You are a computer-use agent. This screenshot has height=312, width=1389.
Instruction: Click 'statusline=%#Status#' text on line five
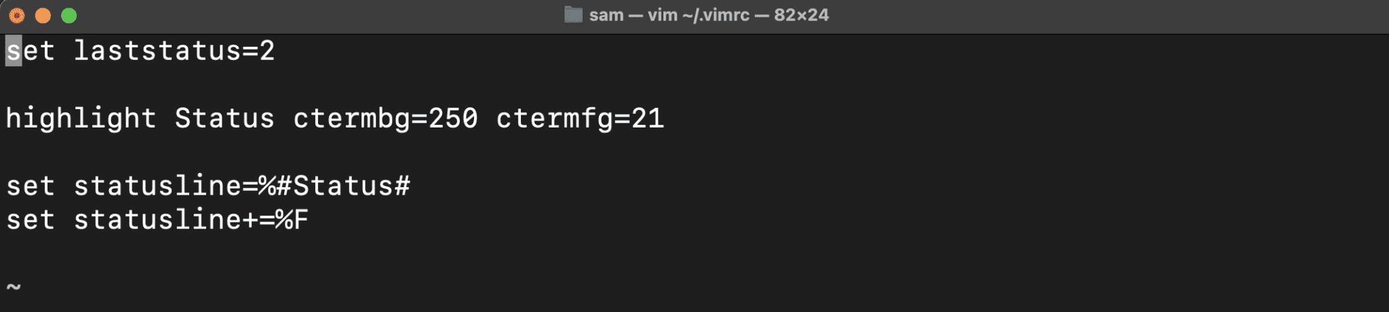(241, 186)
